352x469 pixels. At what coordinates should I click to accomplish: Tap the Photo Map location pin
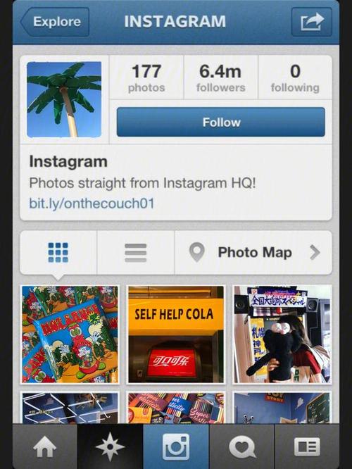point(197,252)
